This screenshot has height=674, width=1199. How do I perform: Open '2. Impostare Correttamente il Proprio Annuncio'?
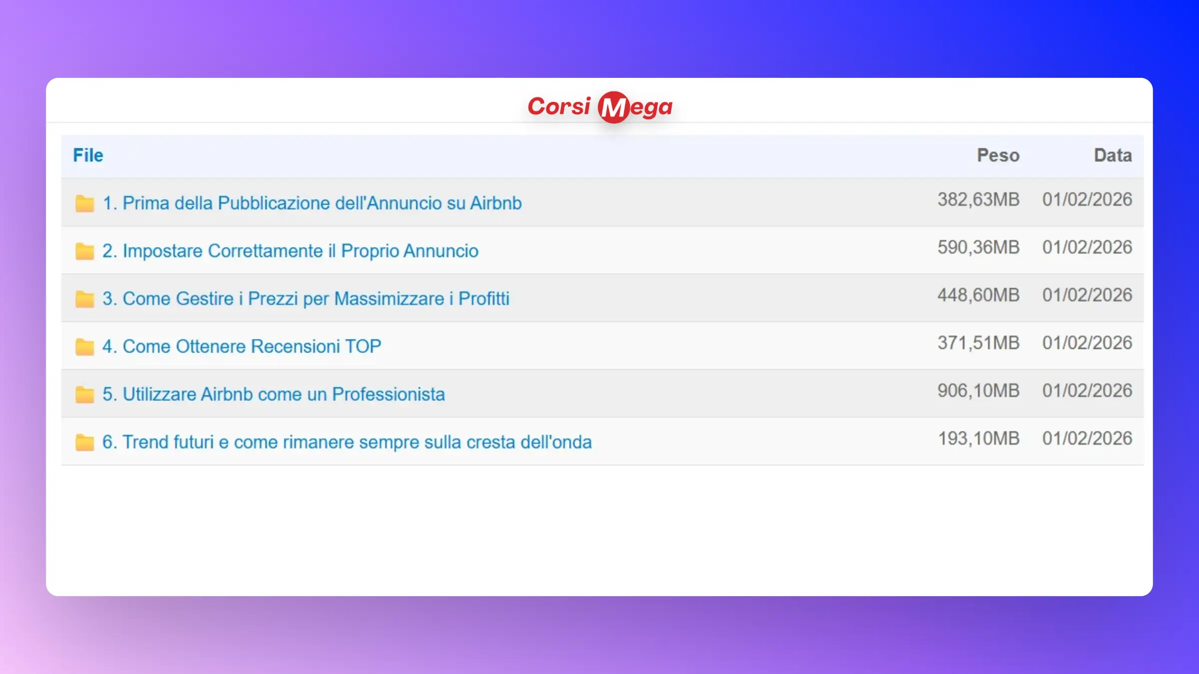tap(290, 251)
